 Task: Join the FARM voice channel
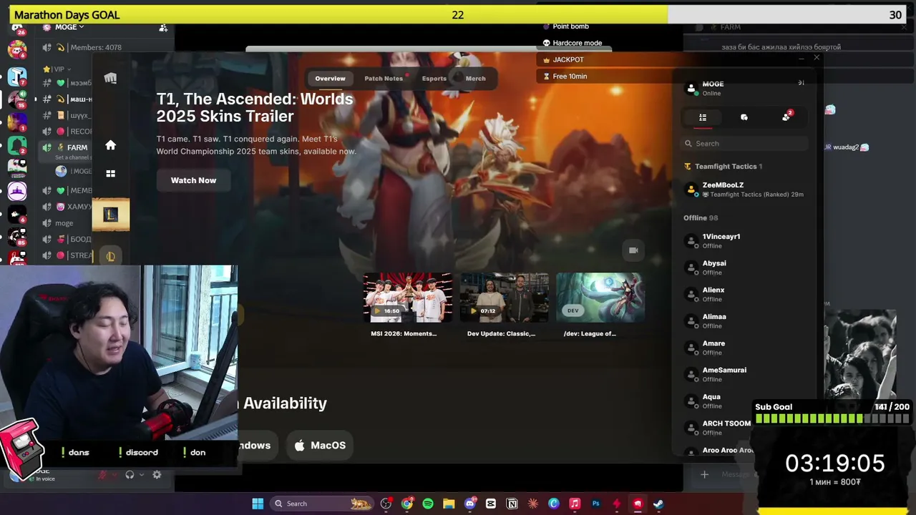[77, 148]
